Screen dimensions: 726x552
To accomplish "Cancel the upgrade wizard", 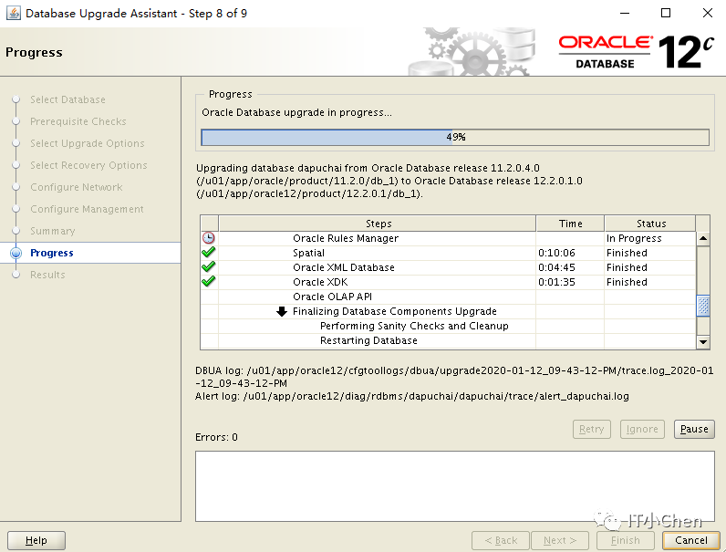I will pos(690,540).
